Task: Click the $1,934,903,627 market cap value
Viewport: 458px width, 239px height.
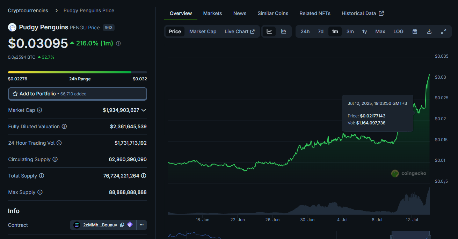Action: tap(121, 110)
